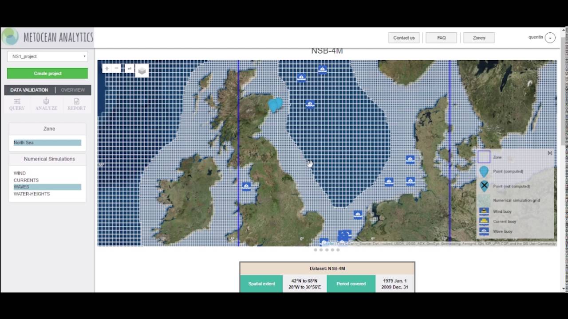Viewport: 568px width, 319px height.
Task: Click wave buoy nearest Denmark's west coast
Action: pos(410,159)
